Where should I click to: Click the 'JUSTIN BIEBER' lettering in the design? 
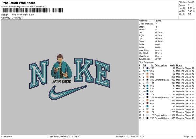point(61,82)
